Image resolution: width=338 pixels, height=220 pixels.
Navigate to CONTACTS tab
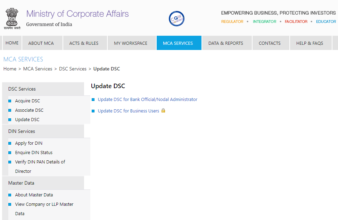click(x=270, y=43)
